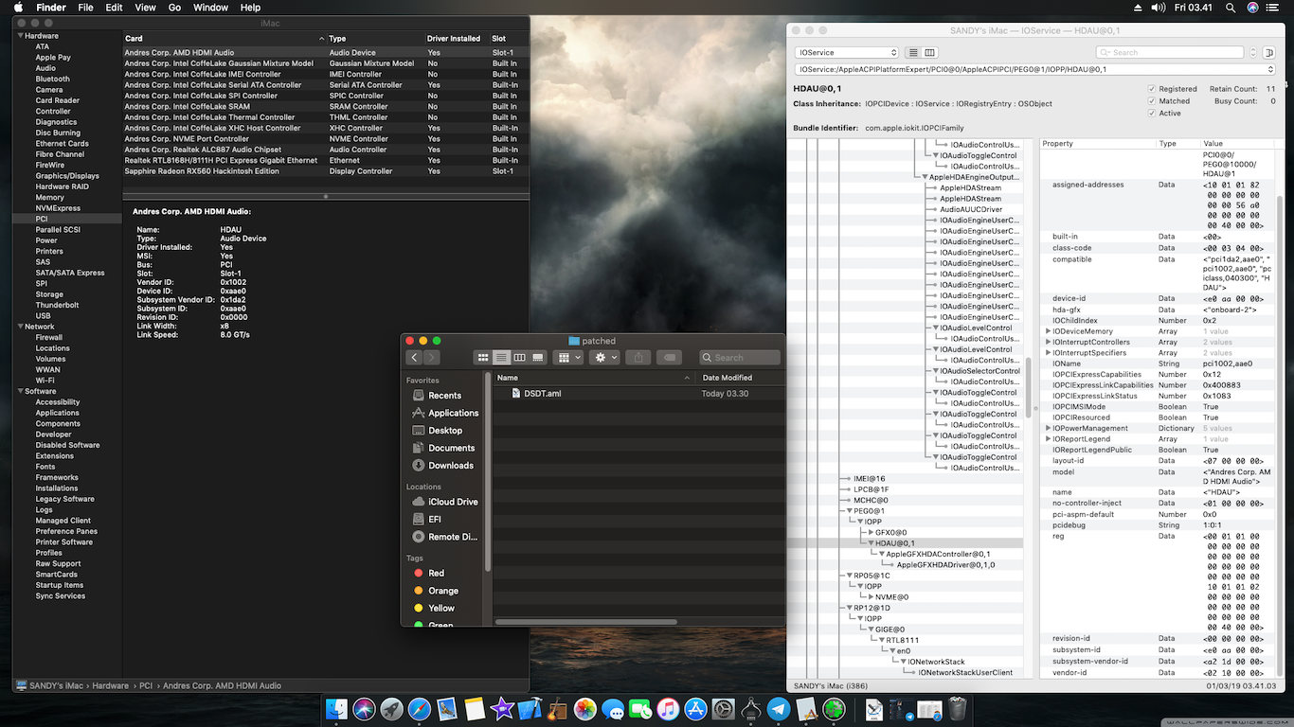This screenshot has width=1294, height=727.
Task: Select column layout in IORegistryExplorer toolbar
Action: point(930,53)
